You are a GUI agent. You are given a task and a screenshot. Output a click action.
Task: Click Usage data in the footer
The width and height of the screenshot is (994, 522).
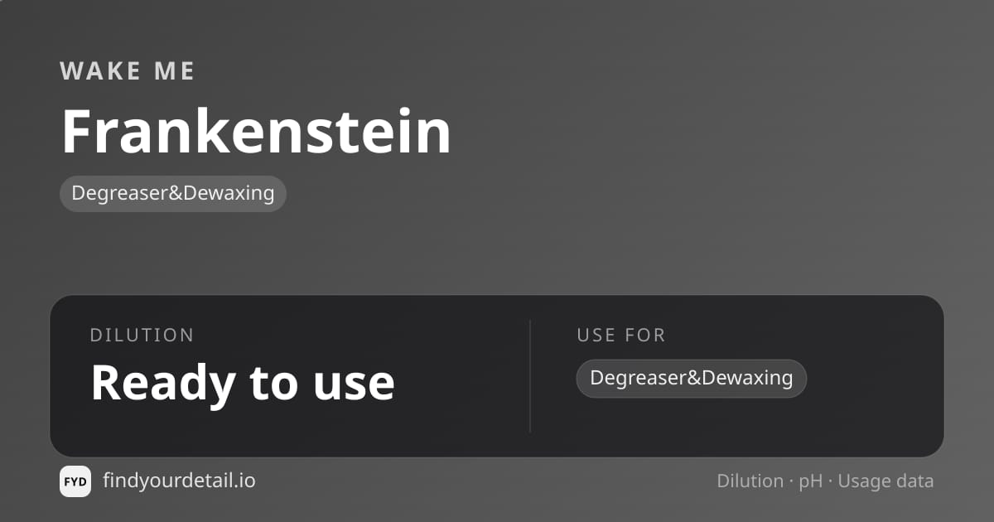[x=886, y=481]
